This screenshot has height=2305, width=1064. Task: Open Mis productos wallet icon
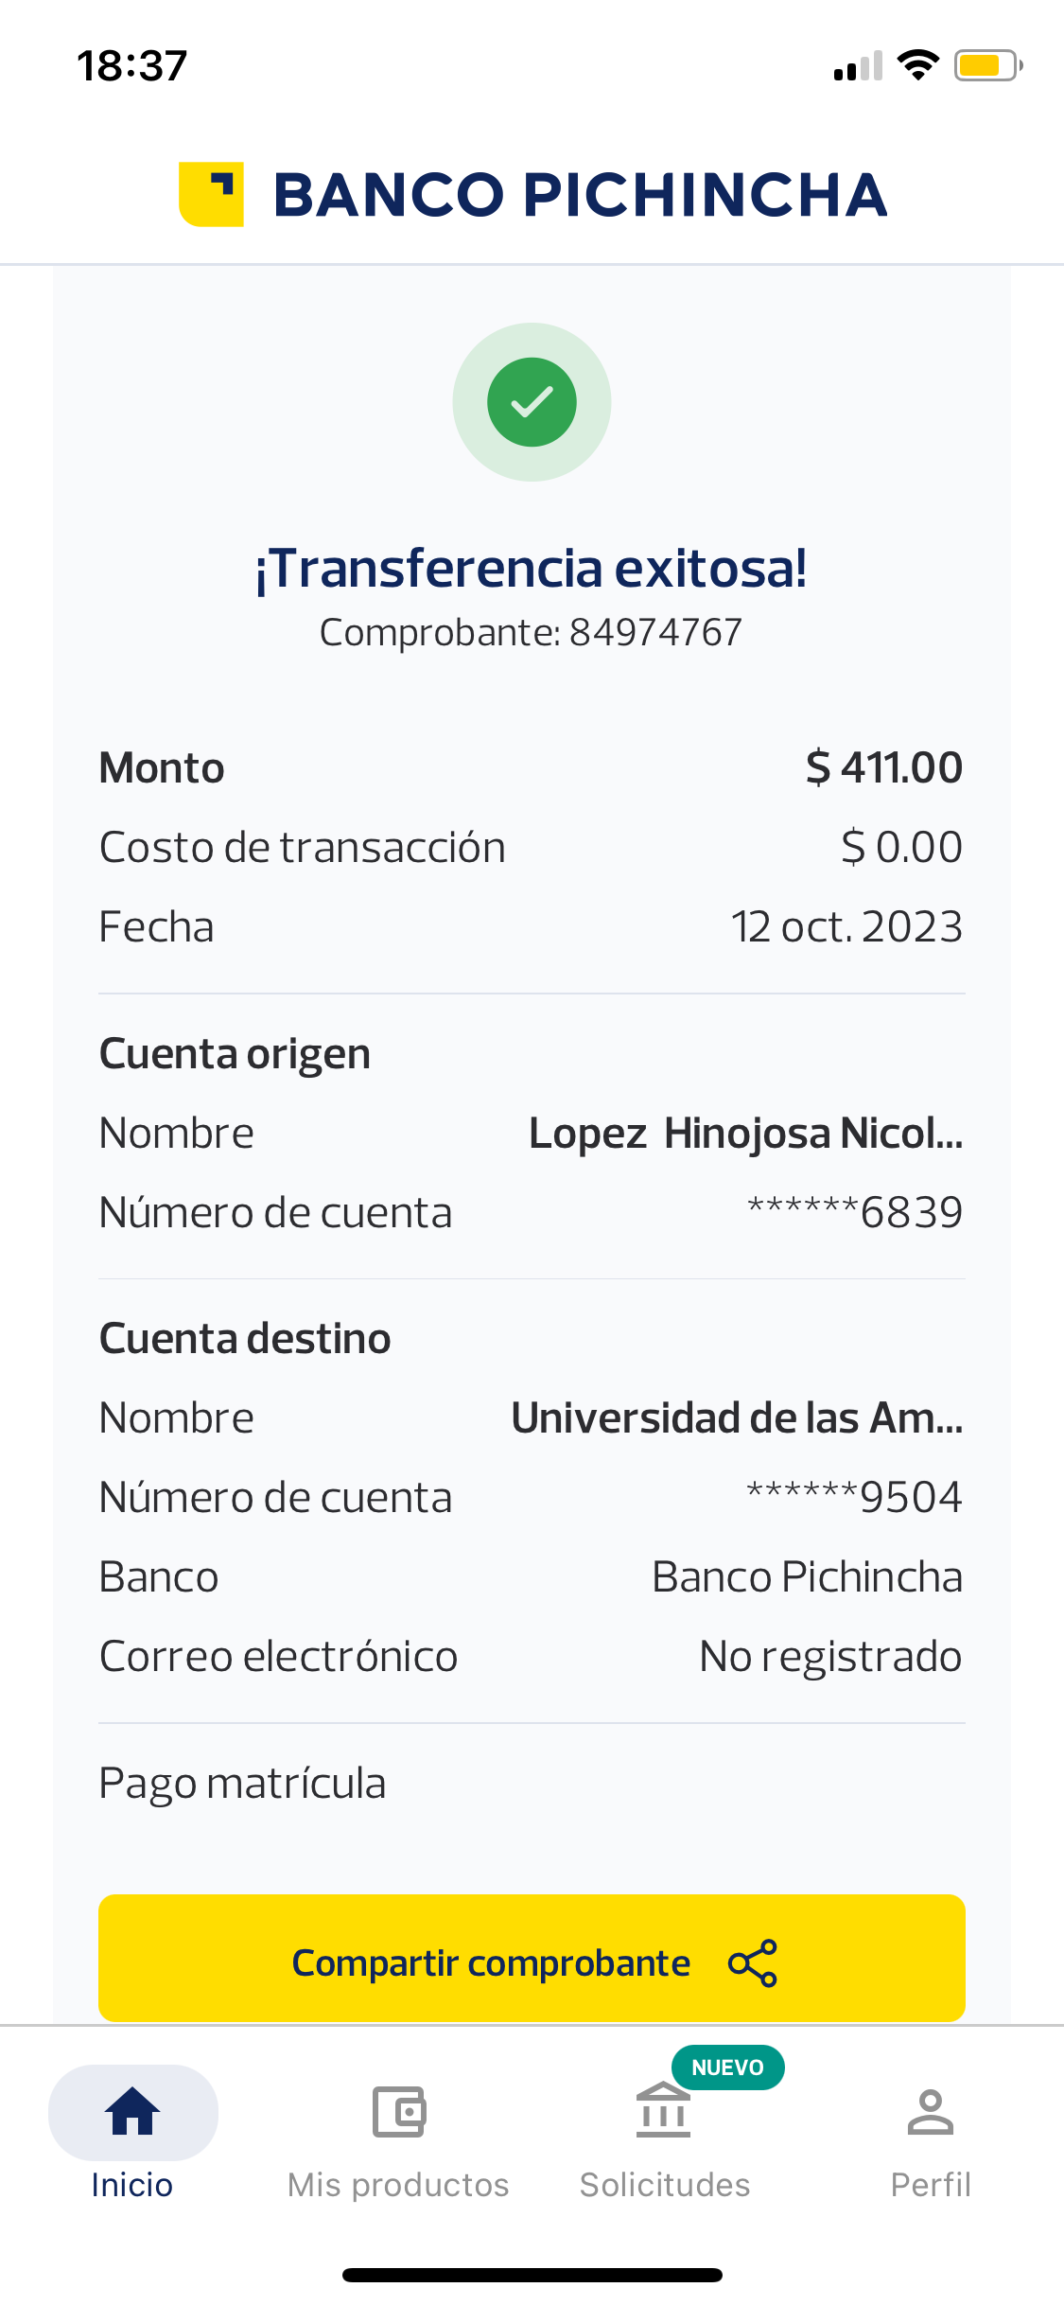[398, 2112]
